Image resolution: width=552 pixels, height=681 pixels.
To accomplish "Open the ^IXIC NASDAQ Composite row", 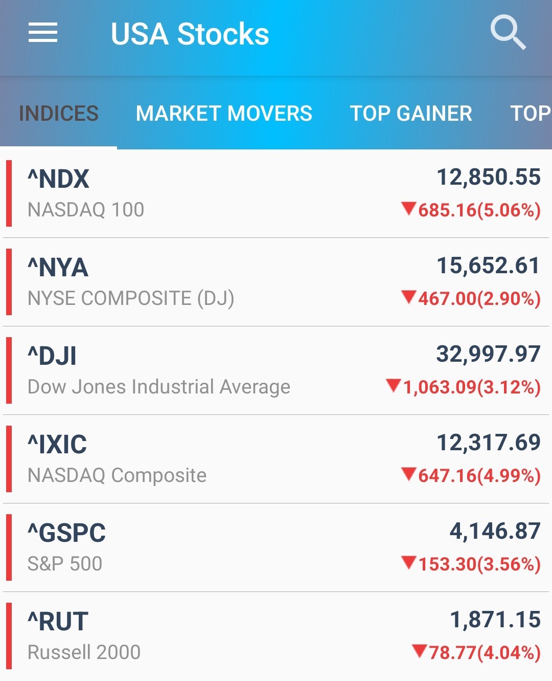I will click(x=276, y=459).
